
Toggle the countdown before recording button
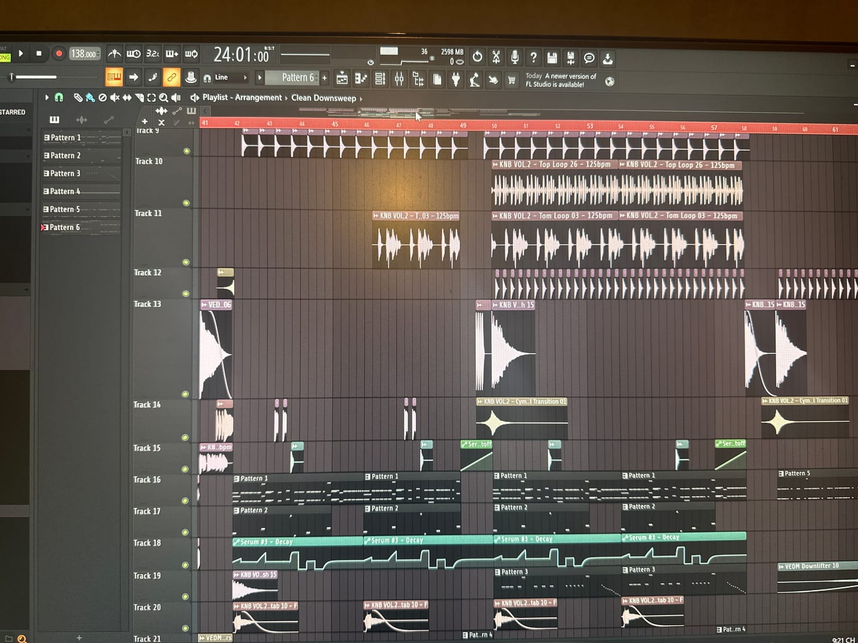pos(153,54)
